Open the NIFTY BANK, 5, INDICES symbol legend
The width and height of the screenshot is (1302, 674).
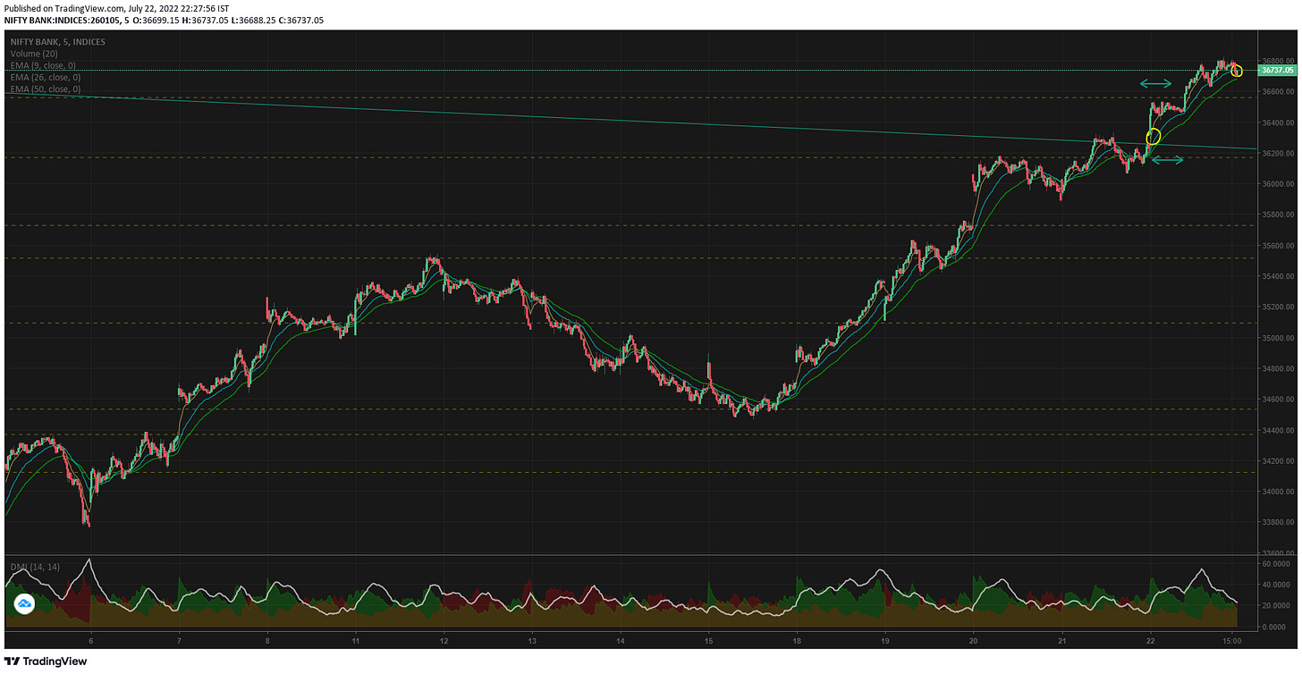click(x=56, y=41)
